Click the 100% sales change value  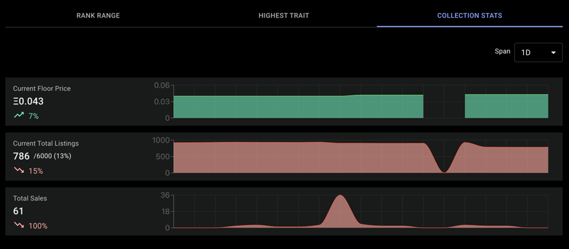pyautogui.click(x=38, y=226)
